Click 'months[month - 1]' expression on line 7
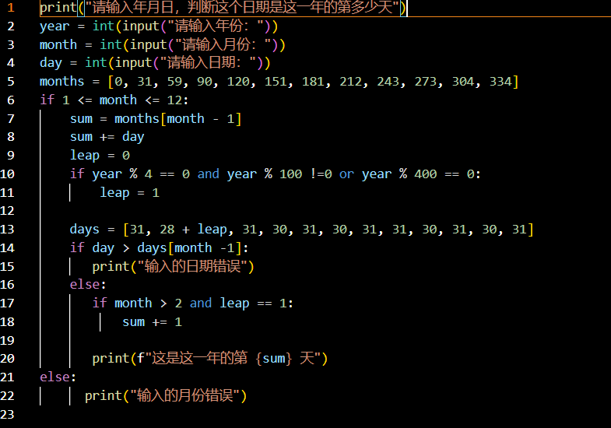This screenshot has height=428, width=611. (178, 118)
